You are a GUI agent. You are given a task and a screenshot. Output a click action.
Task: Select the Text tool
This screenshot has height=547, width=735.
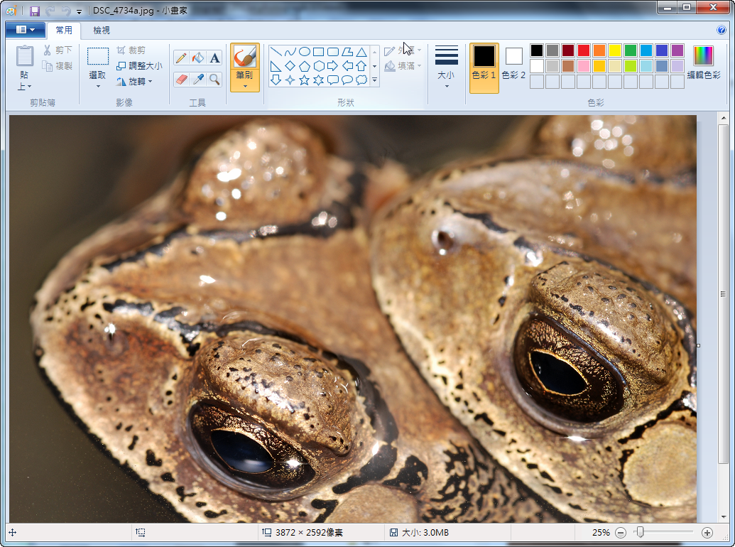(x=214, y=58)
